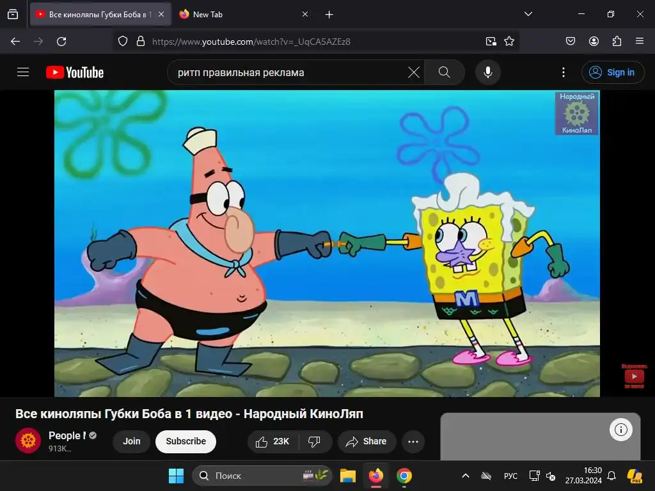Open the OneDrive cloud tray icon
The height and width of the screenshot is (491, 655).
pos(486,476)
